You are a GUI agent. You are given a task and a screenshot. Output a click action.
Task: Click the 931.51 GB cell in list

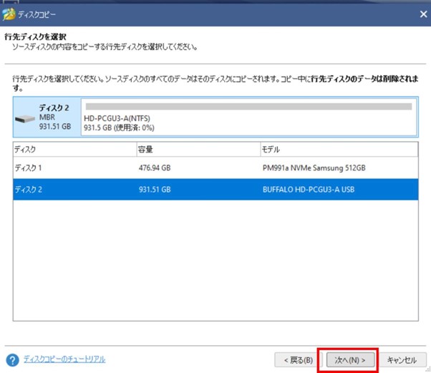tap(155, 190)
